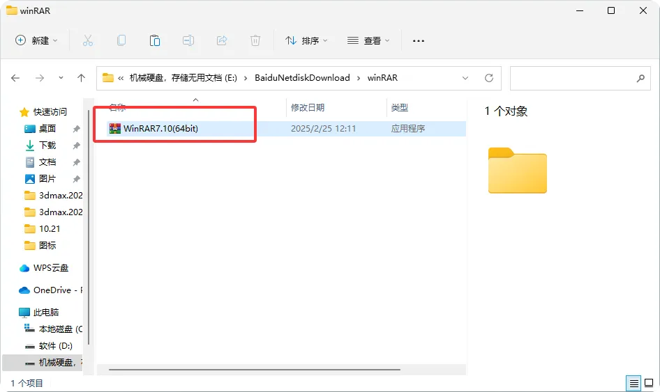Unpin 桌面 via its pin icon

[76, 129]
